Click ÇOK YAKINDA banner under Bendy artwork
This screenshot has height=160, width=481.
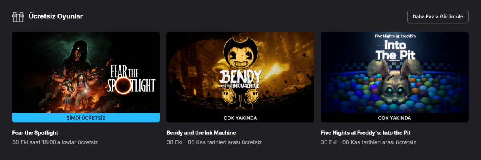click(x=240, y=118)
